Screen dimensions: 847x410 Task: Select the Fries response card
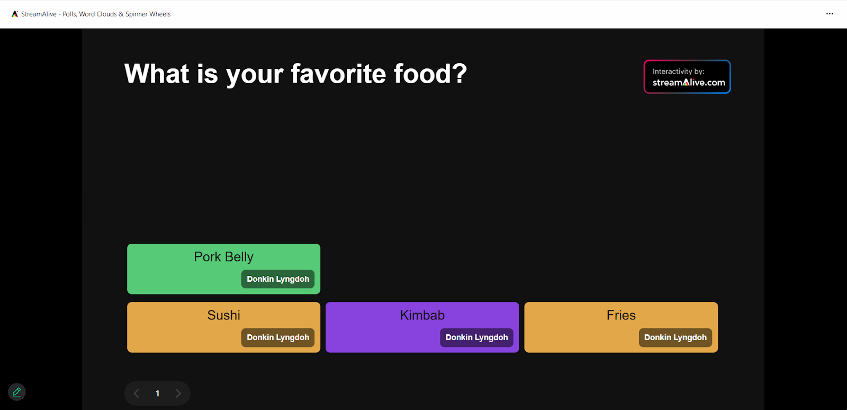[621, 327]
